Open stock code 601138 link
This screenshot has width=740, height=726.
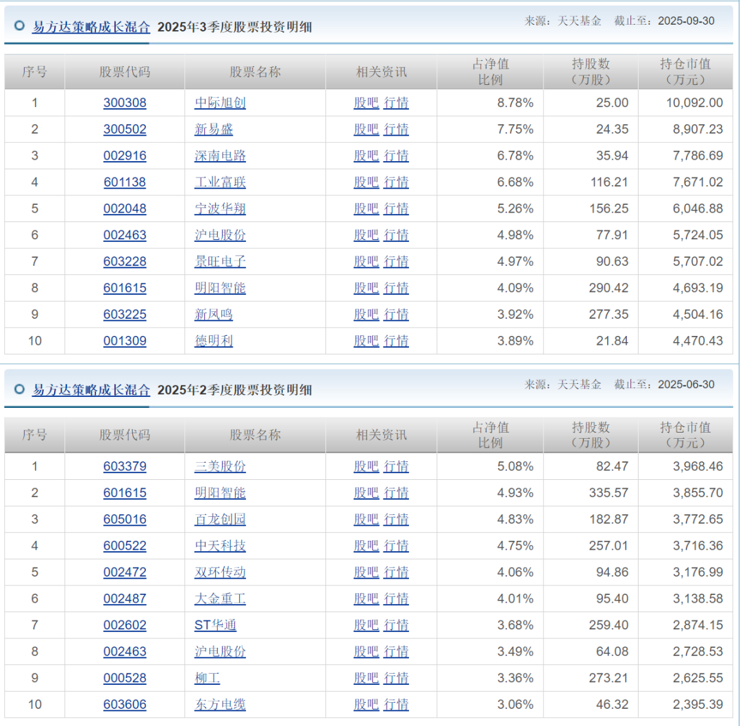click(x=125, y=182)
